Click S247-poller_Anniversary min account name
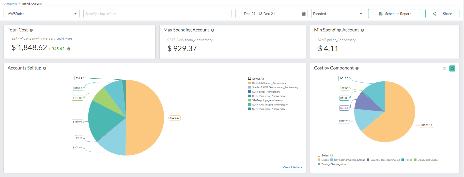This screenshot has height=177, width=464. point(337,40)
